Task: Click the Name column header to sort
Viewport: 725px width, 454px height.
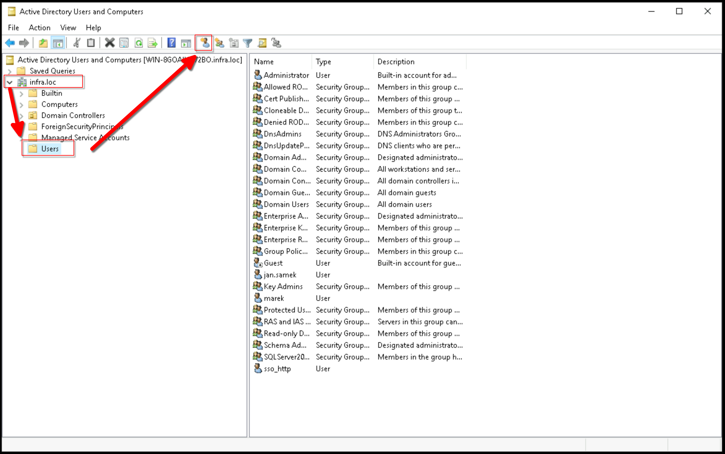Action: 263,61
